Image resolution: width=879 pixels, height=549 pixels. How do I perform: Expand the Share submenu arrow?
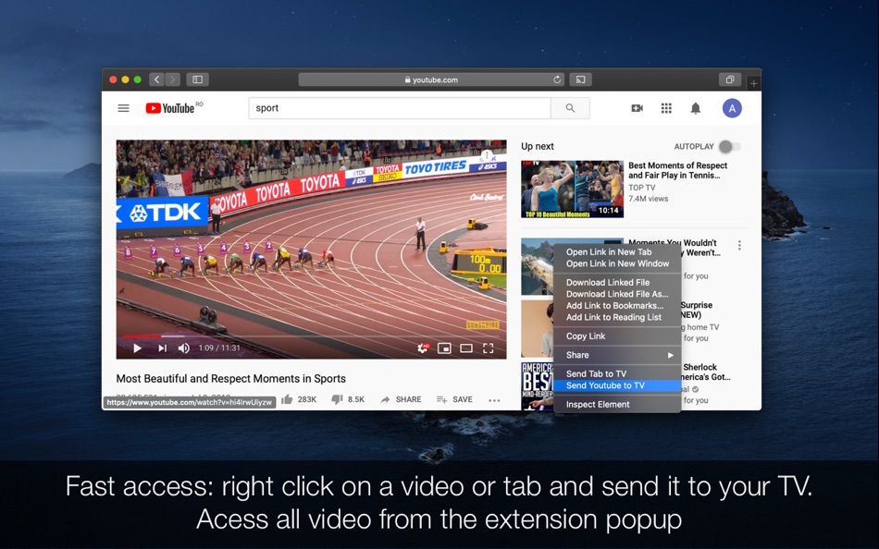tap(671, 355)
